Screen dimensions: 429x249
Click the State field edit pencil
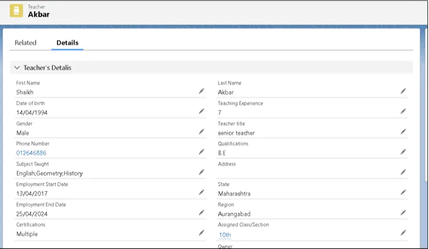(403, 192)
